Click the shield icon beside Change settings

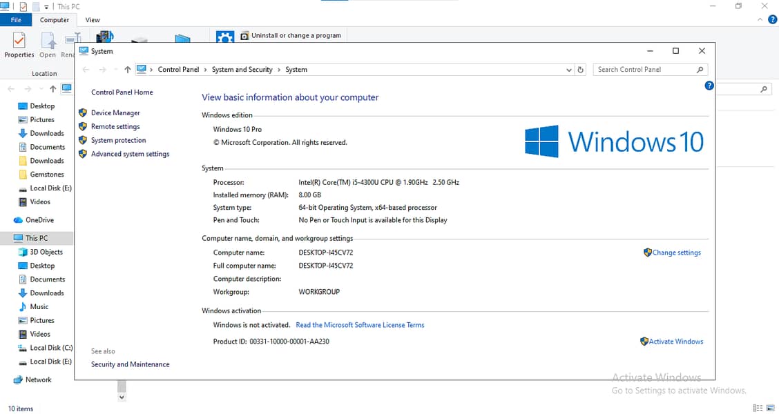(647, 252)
